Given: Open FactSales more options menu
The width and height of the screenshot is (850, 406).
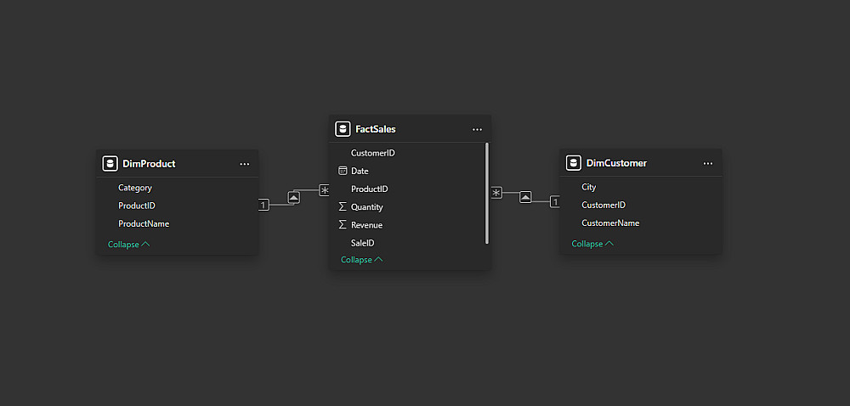Looking at the screenshot, I should [x=477, y=129].
